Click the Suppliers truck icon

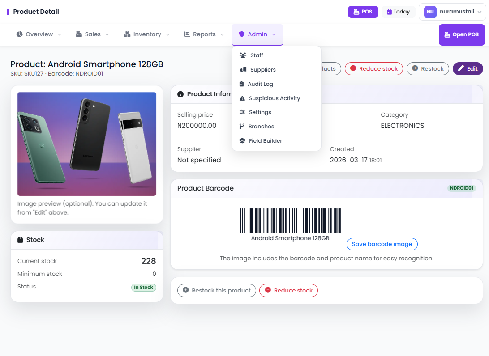(243, 70)
